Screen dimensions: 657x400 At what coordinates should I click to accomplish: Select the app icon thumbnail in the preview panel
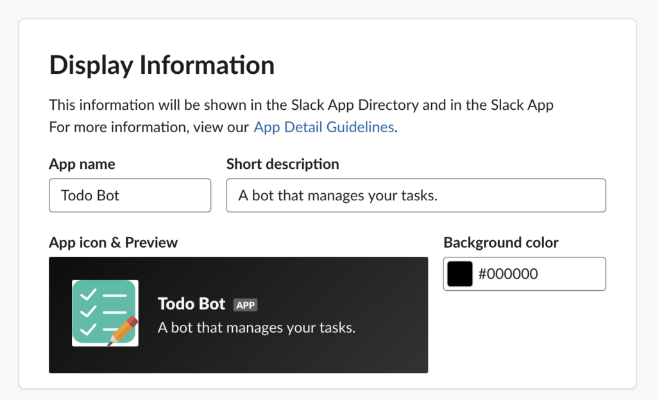(x=105, y=312)
